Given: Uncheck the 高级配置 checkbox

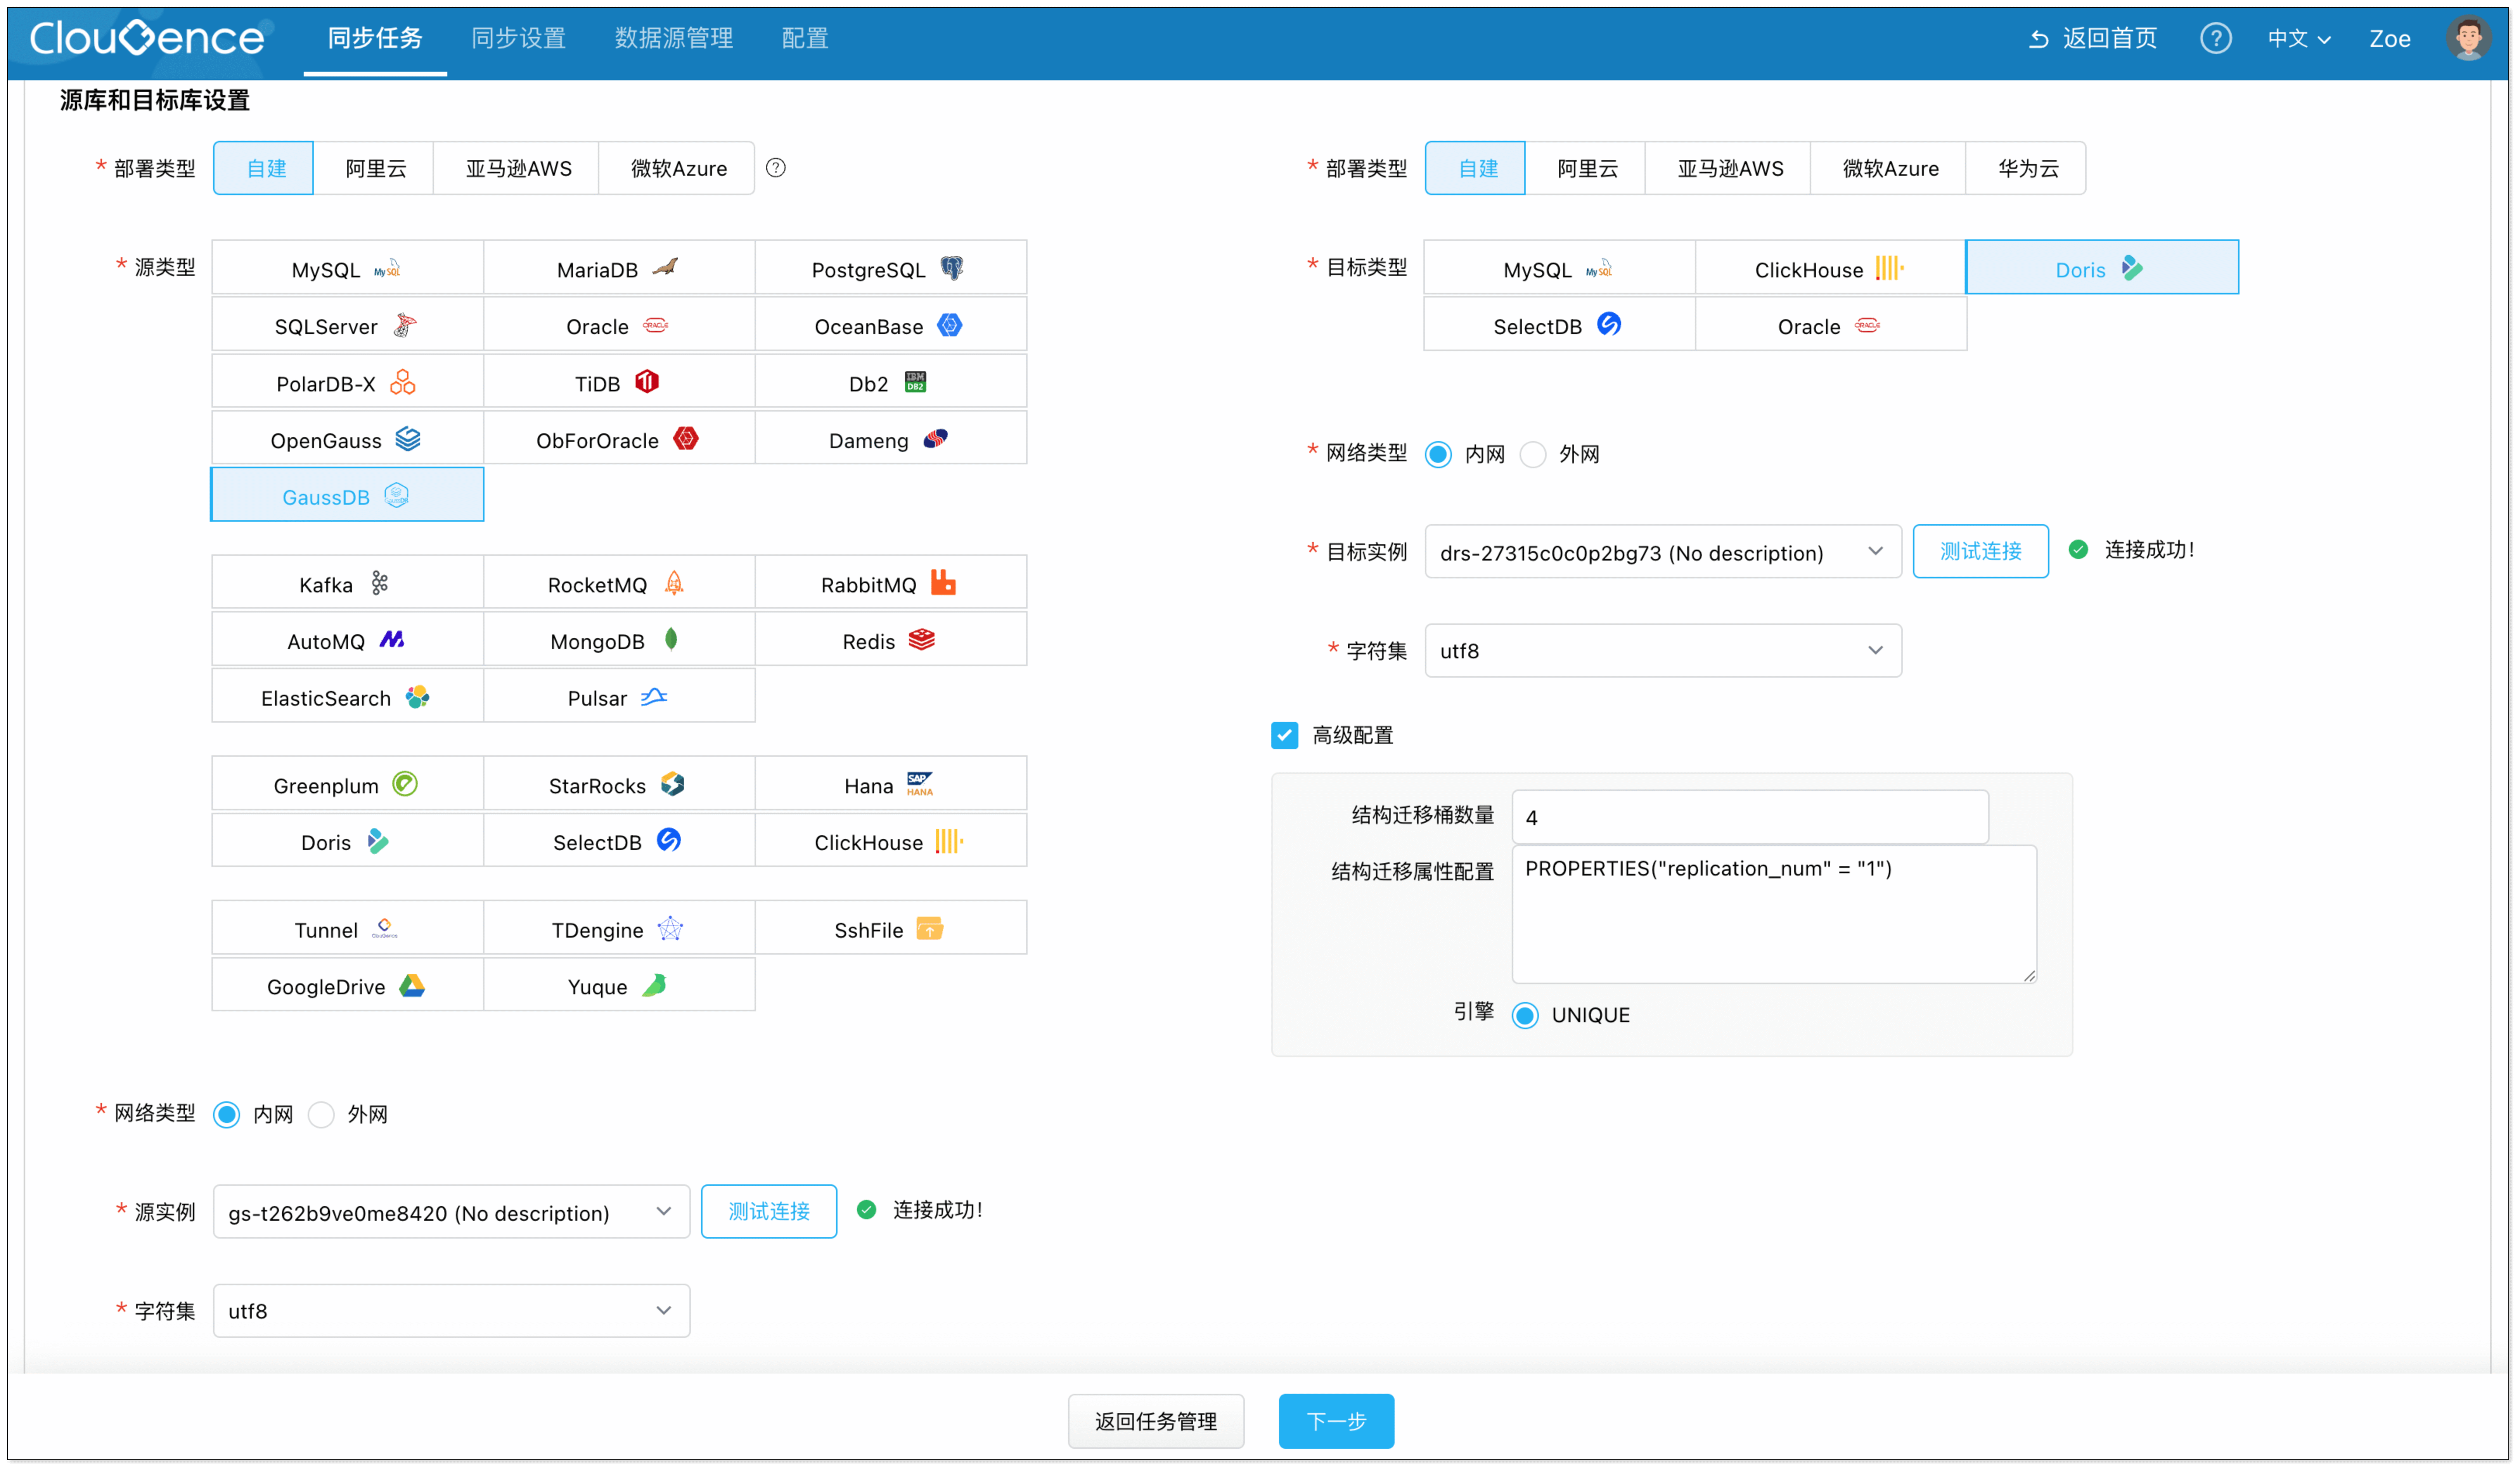Looking at the screenshot, I should pyautogui.click(x=1284, y=735).
